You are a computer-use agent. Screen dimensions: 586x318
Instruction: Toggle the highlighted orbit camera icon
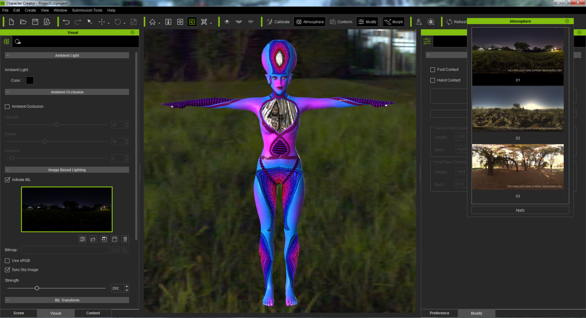192,22
